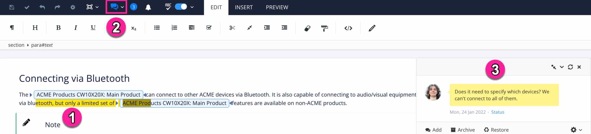Open the source code view icon
The height and width of the screenshot is (134, 591).
(x=348, y=28)
